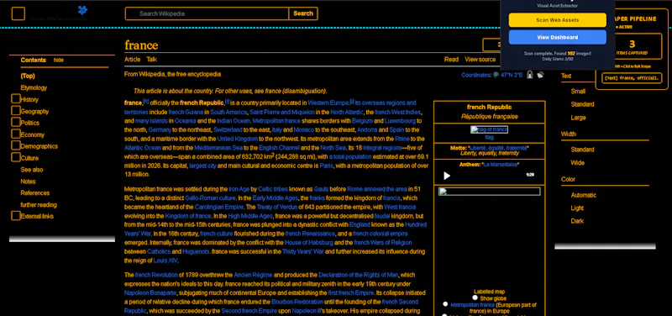Click the flag of france image
The width and height of the screenshot is (672, 316).
(x=489, y=129)
